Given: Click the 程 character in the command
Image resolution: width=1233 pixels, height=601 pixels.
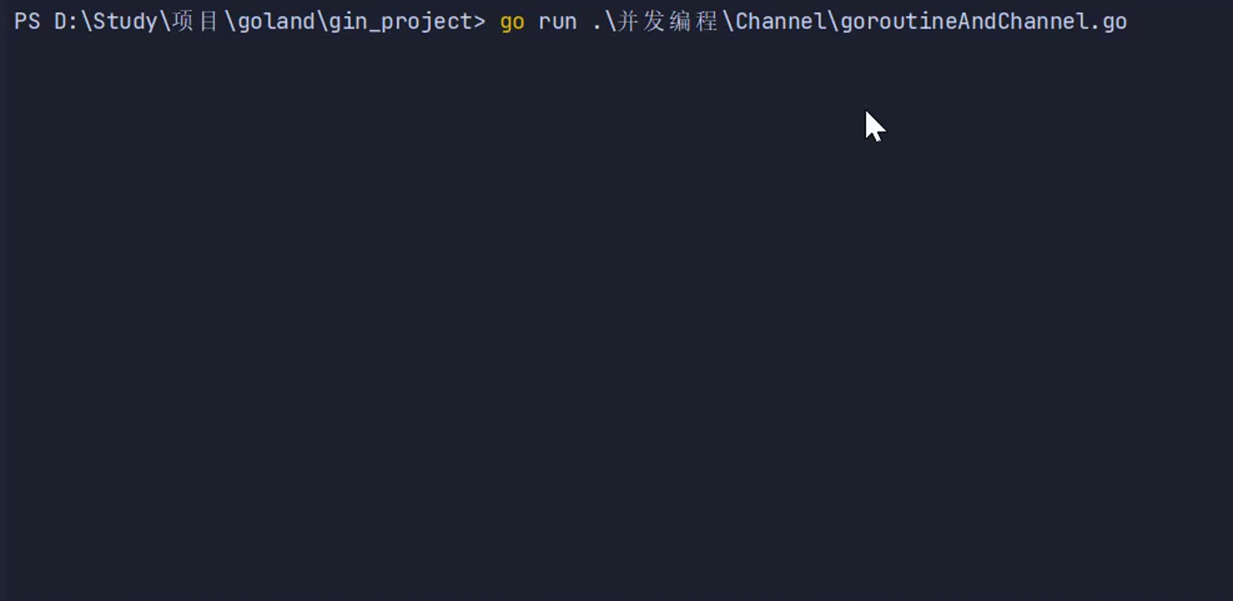Looking at the screenshot, I should click(706, 22).
